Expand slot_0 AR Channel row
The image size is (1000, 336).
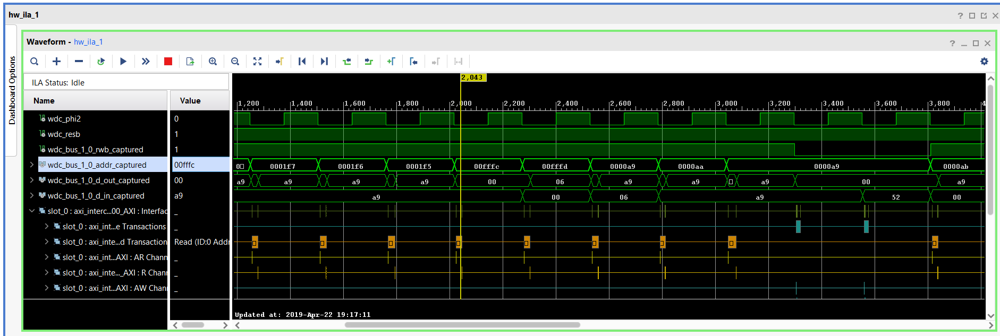coord(46,257)
